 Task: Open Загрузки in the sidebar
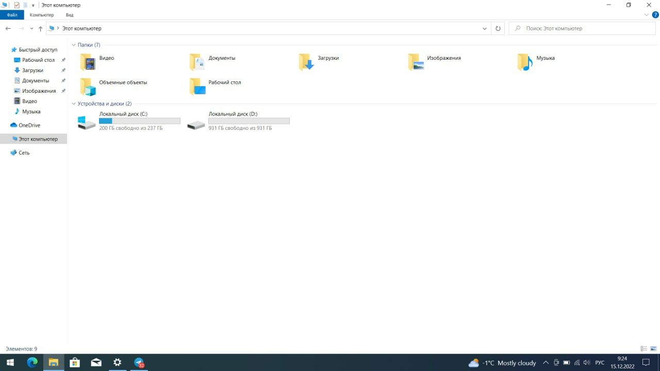tap(34, 70)
